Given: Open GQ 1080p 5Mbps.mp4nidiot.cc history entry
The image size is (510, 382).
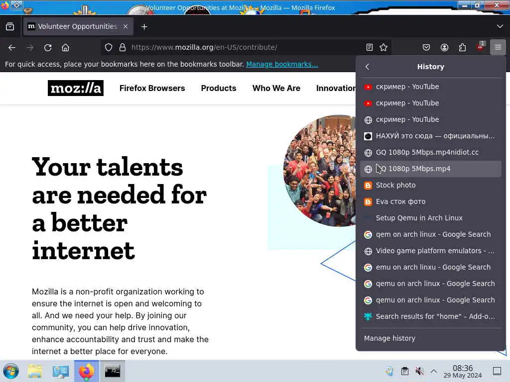Looking at the screenshot, I should tap(431, 152).
